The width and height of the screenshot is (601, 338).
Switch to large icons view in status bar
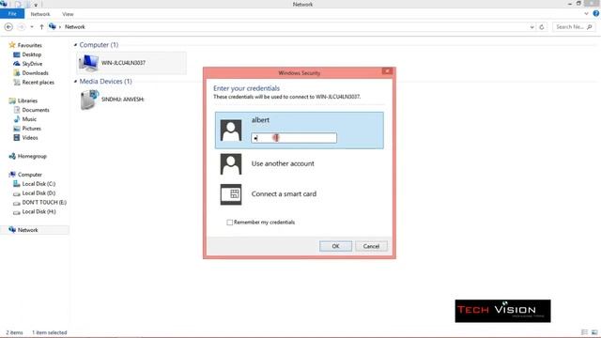point(594,332)
